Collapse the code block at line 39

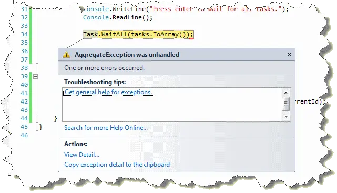coord(35,76)
